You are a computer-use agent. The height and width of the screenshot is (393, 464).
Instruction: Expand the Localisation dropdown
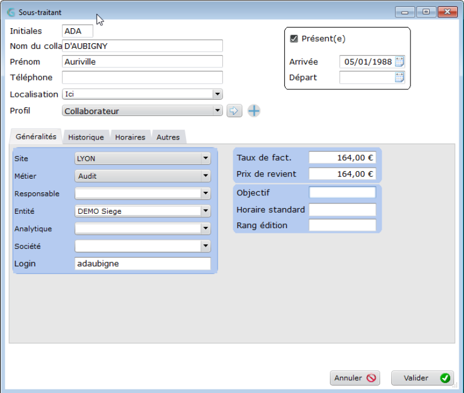pyautogui.click(x=218, y=94)
